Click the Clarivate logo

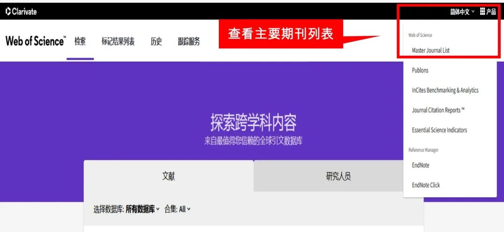pos(21,12)
